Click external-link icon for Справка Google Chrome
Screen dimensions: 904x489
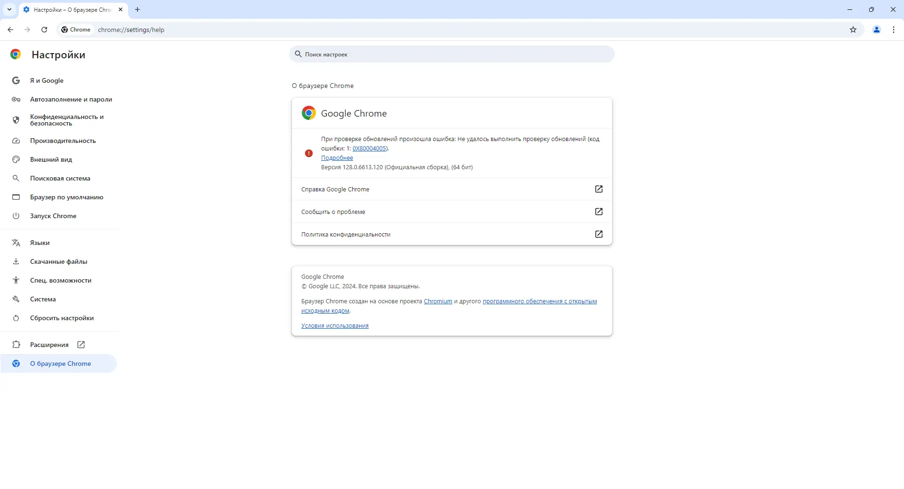(599, 189)
